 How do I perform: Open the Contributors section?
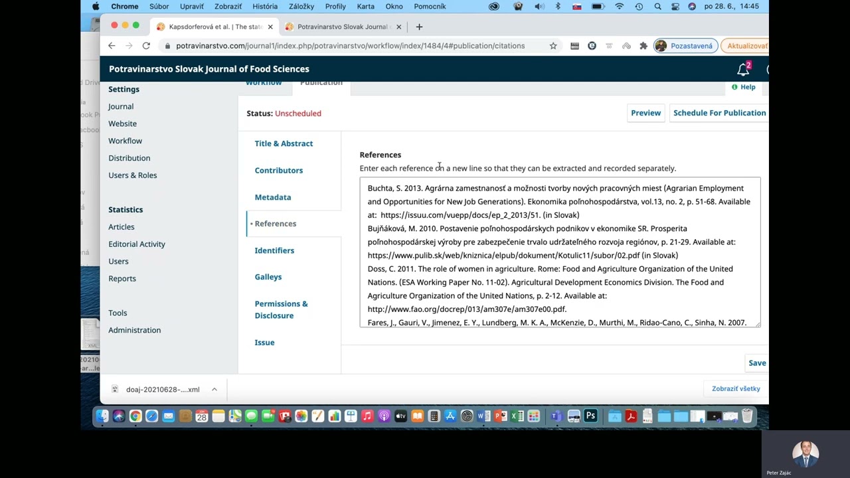(x=279, y=171)
